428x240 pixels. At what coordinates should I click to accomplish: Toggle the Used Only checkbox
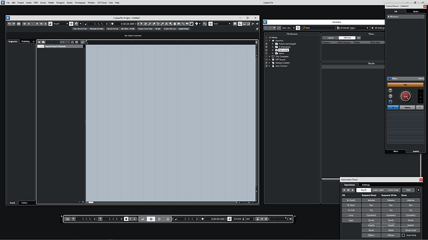click(x=403, y=235)
